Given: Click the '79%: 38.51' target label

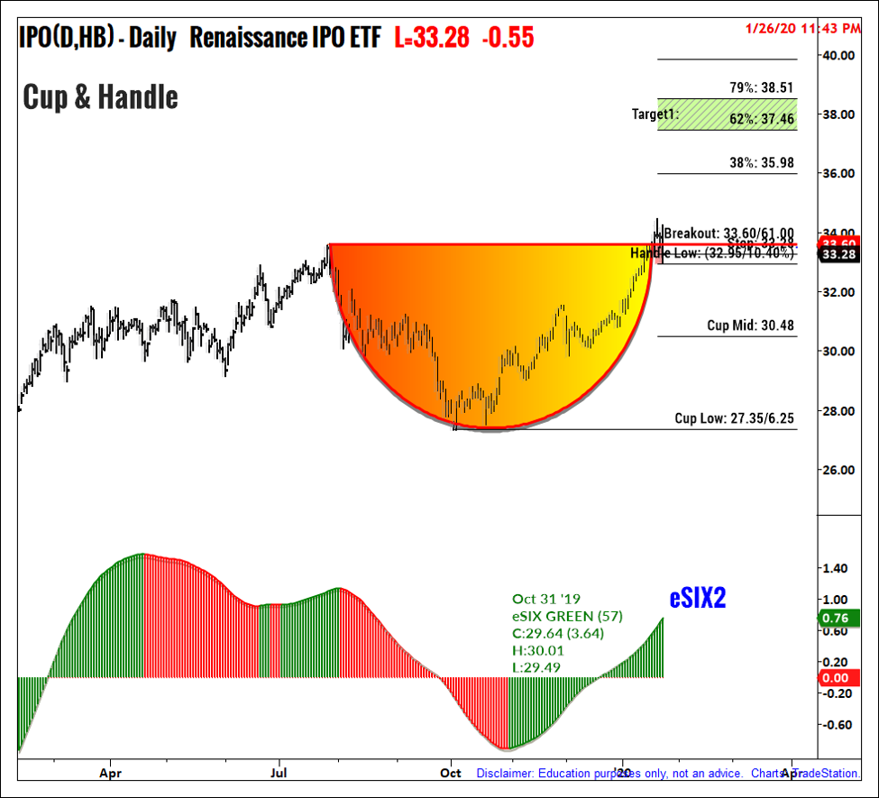Looking at the screenshot, I should [761, 87].
